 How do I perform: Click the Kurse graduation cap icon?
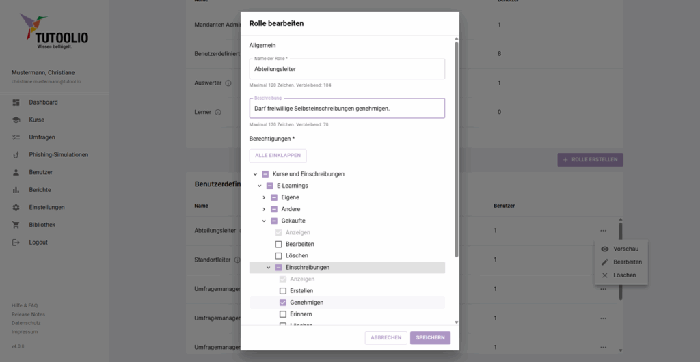16,120
